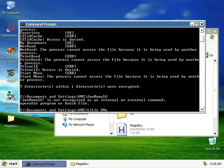Close the MagicBox Explorer window
Screen dimensions: 224x168
tap(215, 31)
